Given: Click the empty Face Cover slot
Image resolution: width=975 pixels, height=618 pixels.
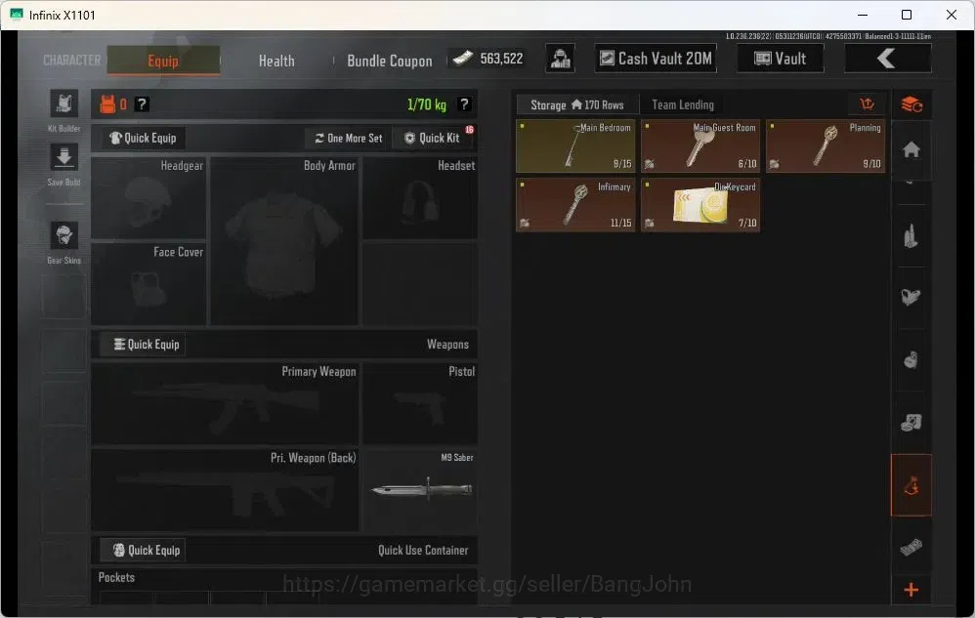Looking at the screenshot, I should point(148,284).
